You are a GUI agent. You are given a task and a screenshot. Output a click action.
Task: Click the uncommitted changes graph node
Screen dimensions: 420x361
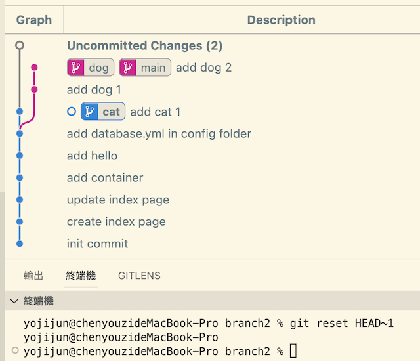(20, 45)
